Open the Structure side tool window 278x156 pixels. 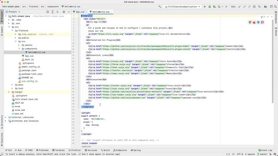2,122
